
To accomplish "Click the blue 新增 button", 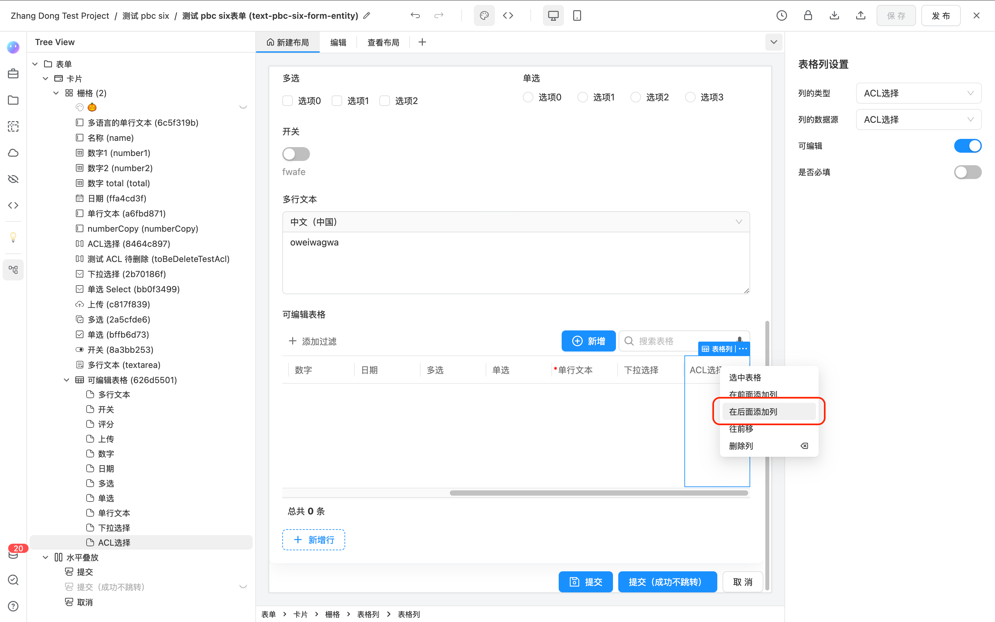I will (588, 341).
